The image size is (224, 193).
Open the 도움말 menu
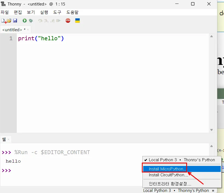(72, 12)
